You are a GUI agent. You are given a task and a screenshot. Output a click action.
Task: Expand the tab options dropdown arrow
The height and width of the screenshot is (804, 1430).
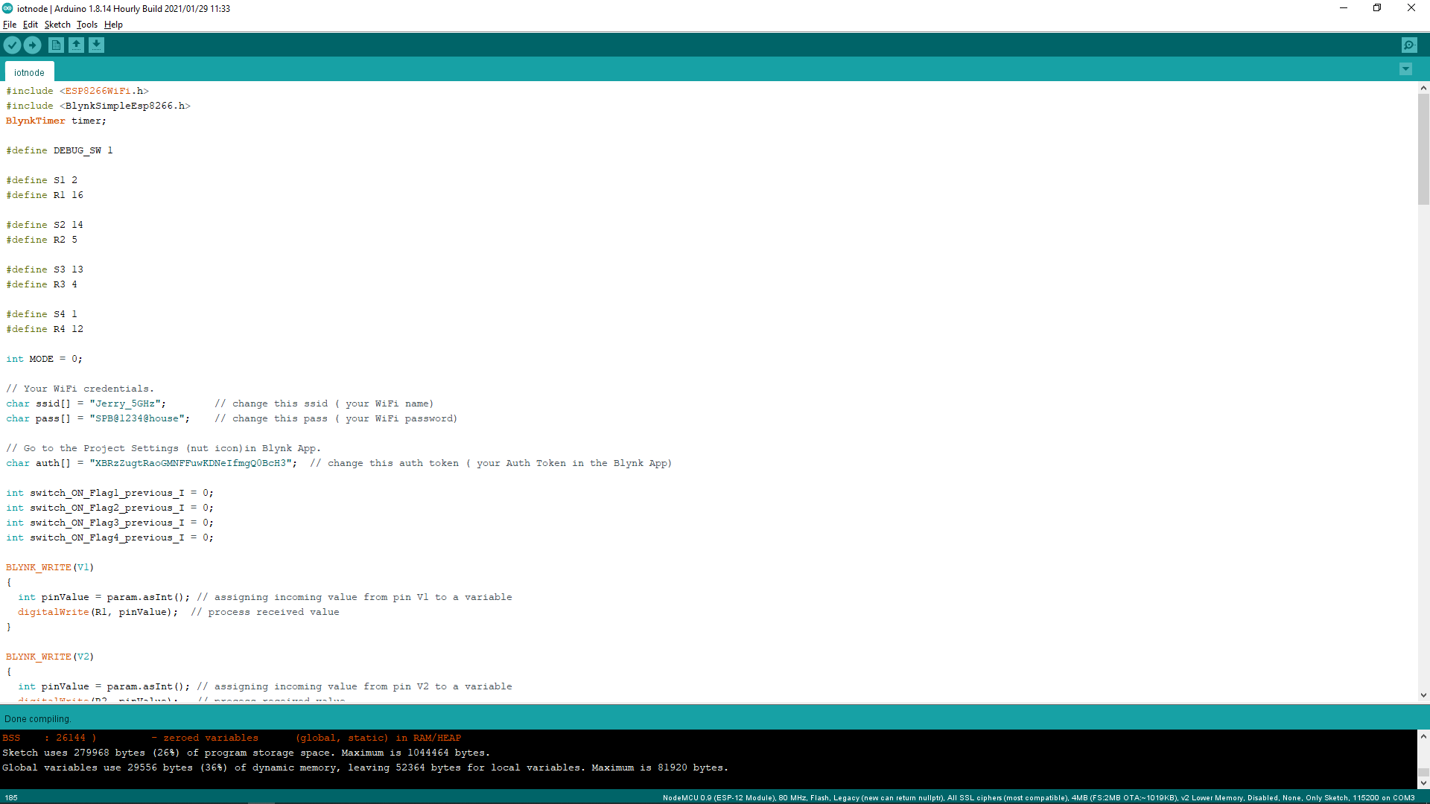[1405, 69]
